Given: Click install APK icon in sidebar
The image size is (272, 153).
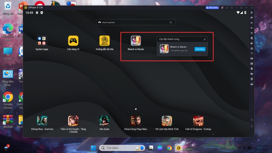Looking at the screenshot, I should click(252, 48).
